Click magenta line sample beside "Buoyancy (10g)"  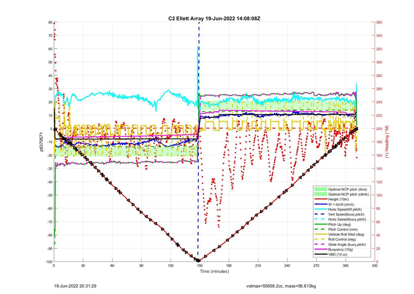[x=321, y=249]
